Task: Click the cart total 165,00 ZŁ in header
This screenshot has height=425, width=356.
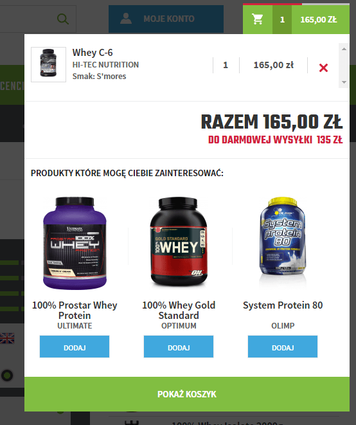Action: coord(319,19)
